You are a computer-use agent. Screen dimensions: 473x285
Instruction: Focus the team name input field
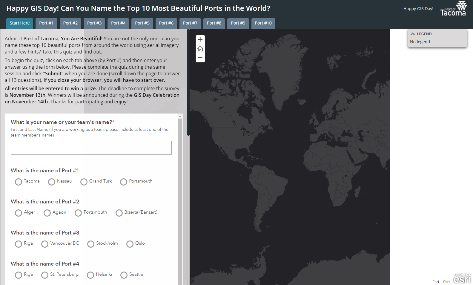[x=91, y=148]
